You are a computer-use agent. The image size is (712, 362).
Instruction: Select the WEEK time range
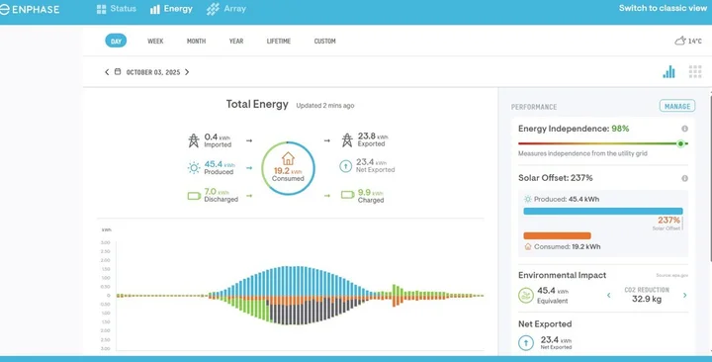point(155,41)
